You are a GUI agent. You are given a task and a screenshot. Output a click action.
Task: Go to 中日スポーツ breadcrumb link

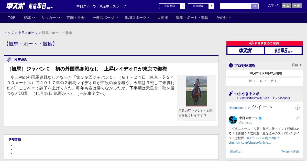28,33
